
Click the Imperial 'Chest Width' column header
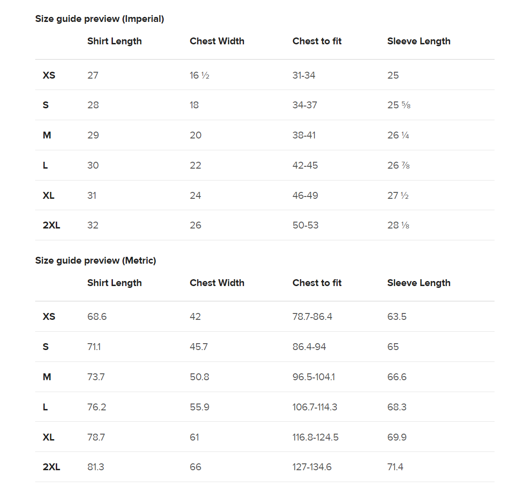(217, 41)
